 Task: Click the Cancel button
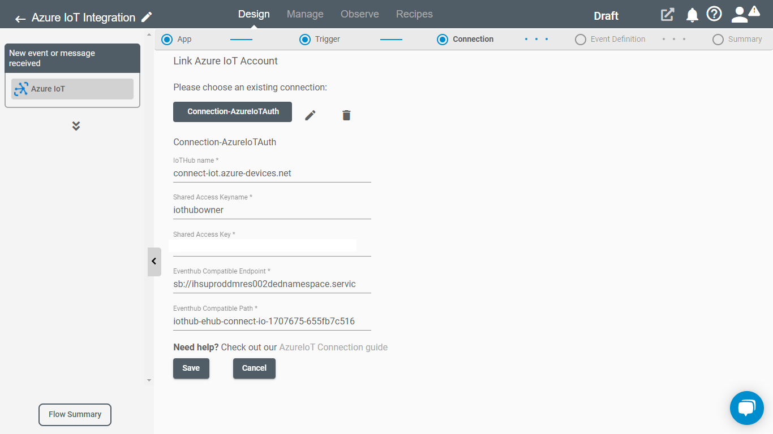tap(254, 368)
